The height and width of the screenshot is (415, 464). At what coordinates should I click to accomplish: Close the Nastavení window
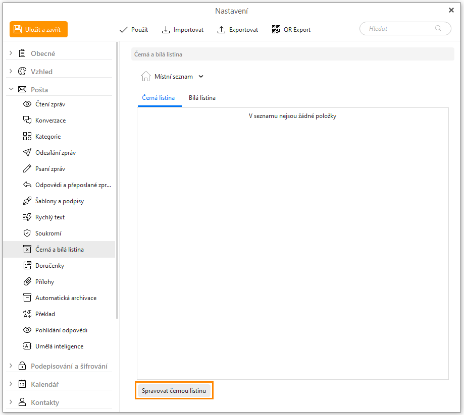[451, 11]
